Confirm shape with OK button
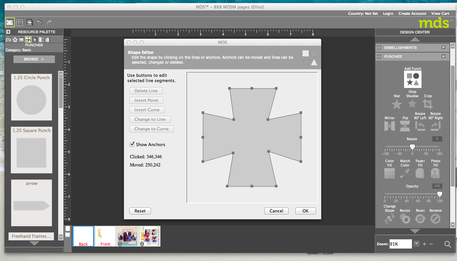This screenshot has height=261, width=457. tap(305, 211)
